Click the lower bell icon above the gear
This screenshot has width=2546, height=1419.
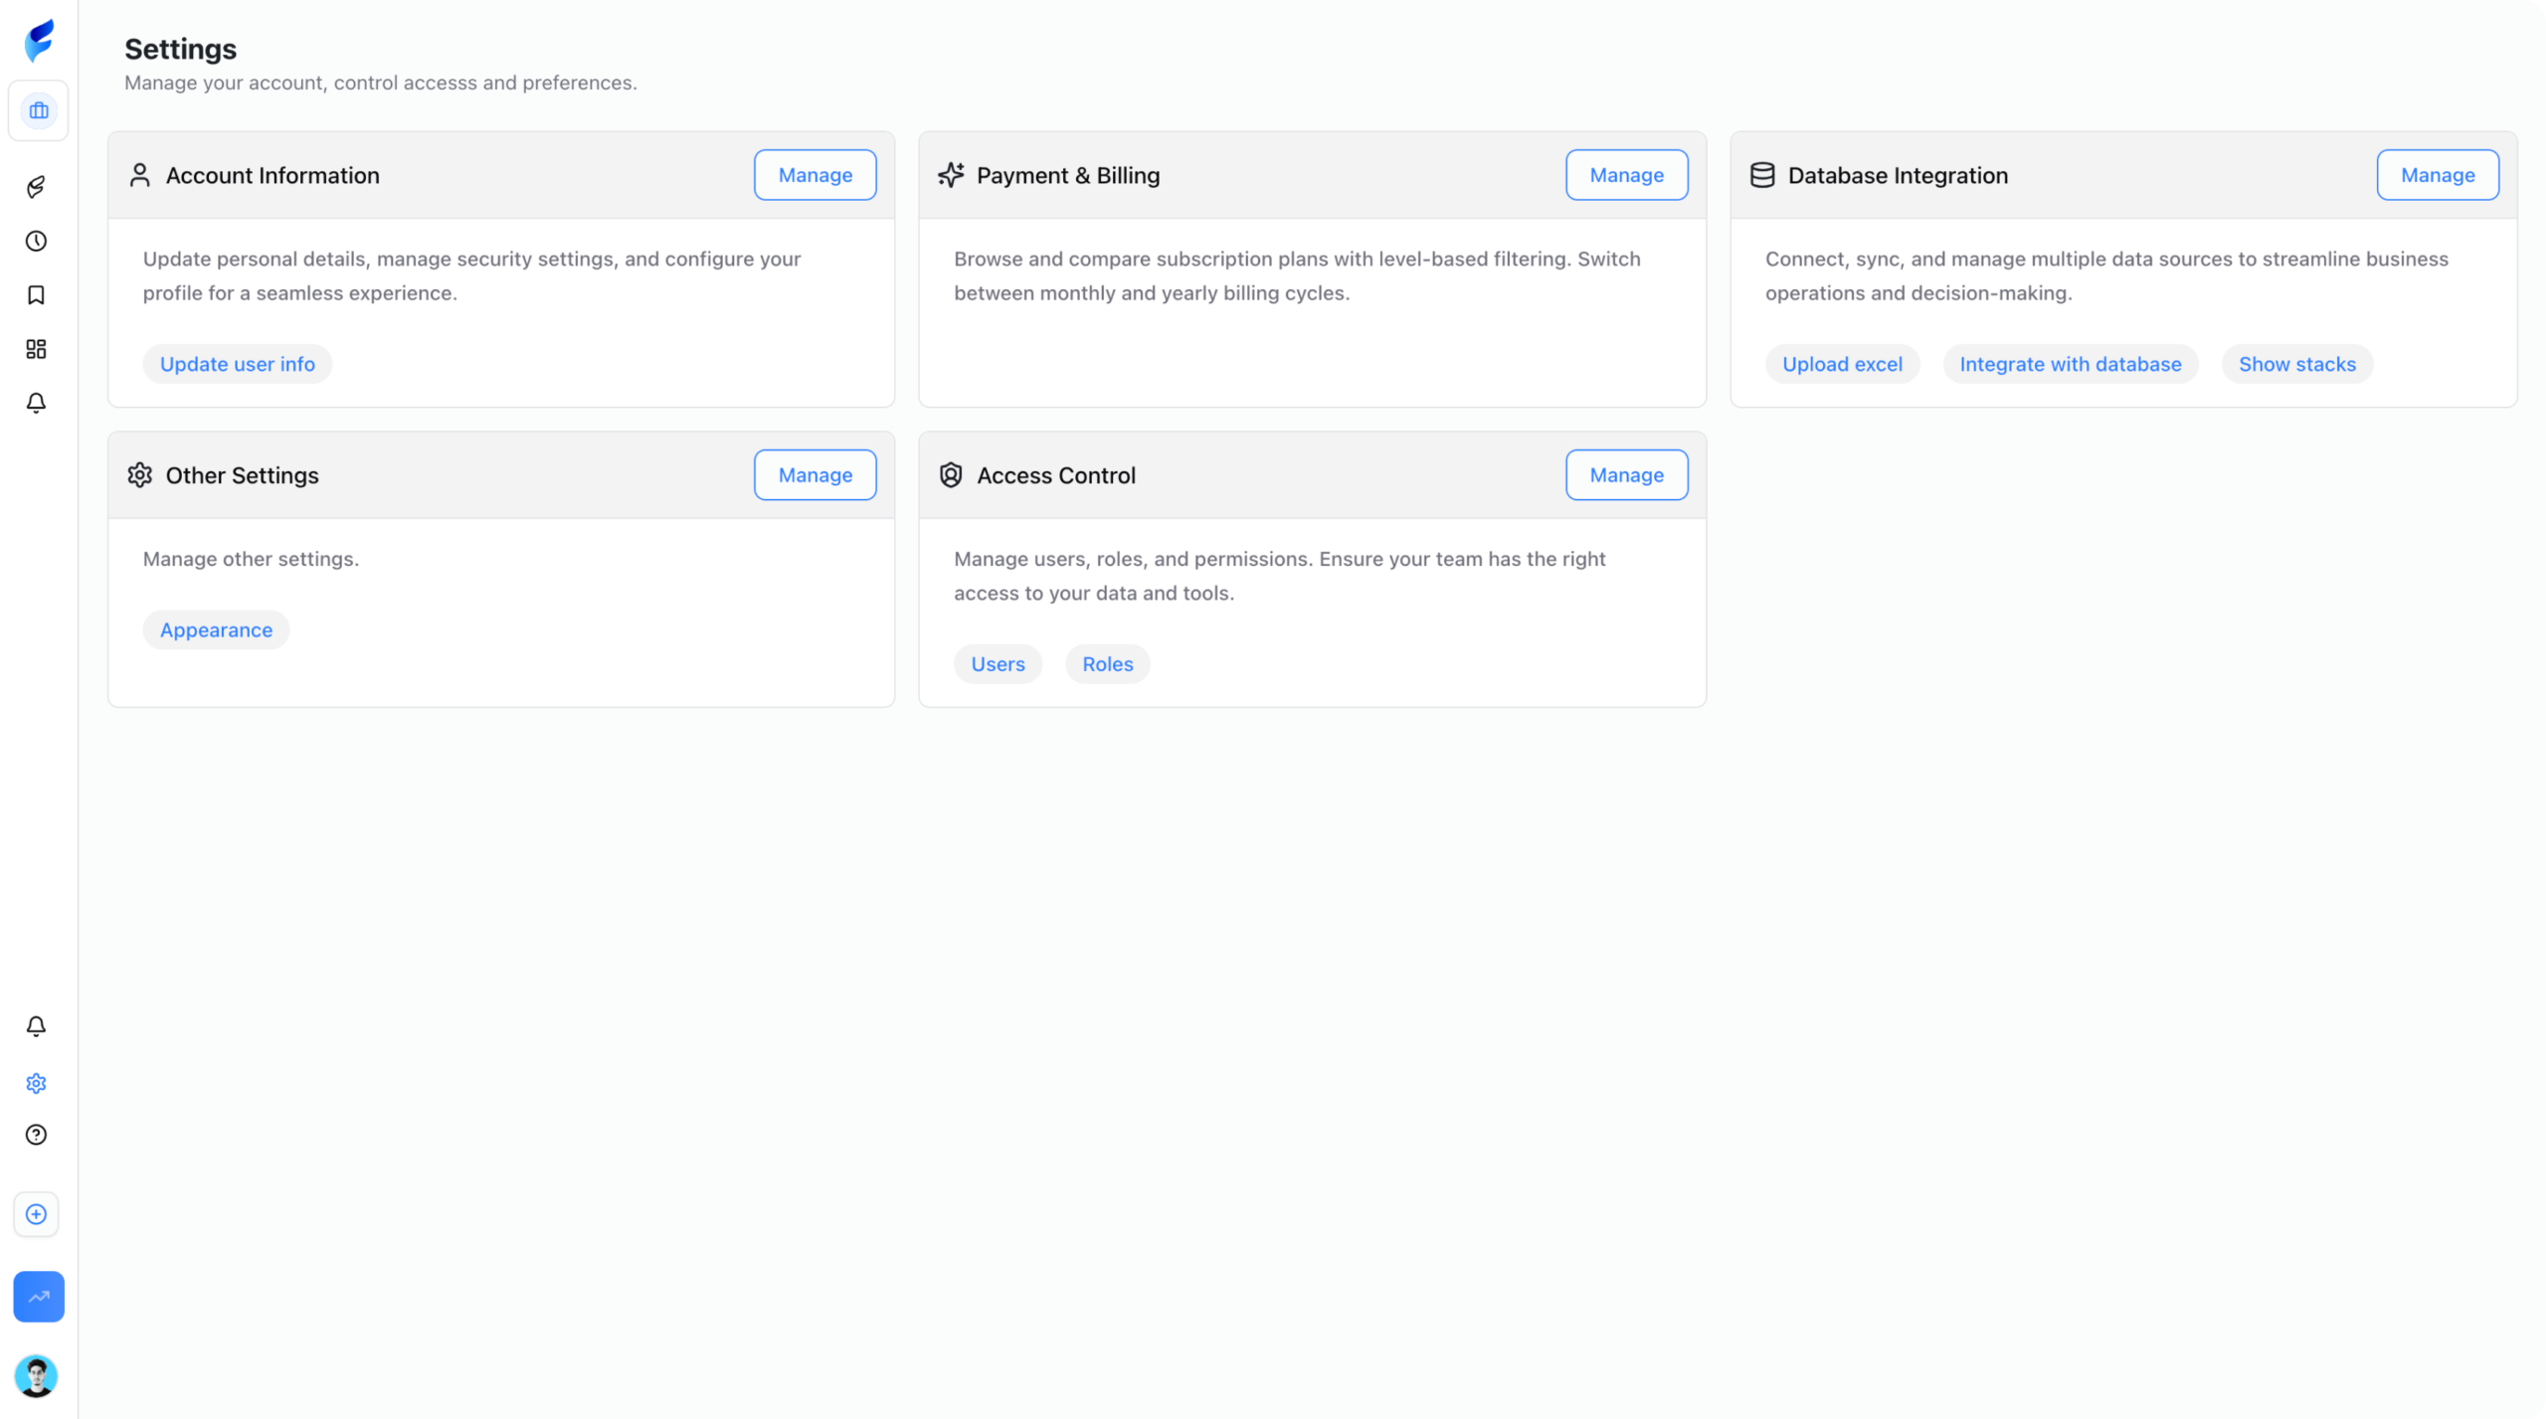coord(37,1026)
